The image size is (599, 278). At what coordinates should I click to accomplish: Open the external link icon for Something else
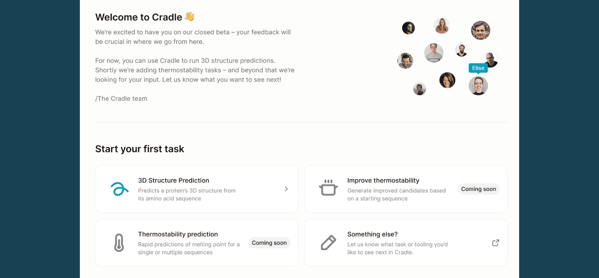coord(496,243)
